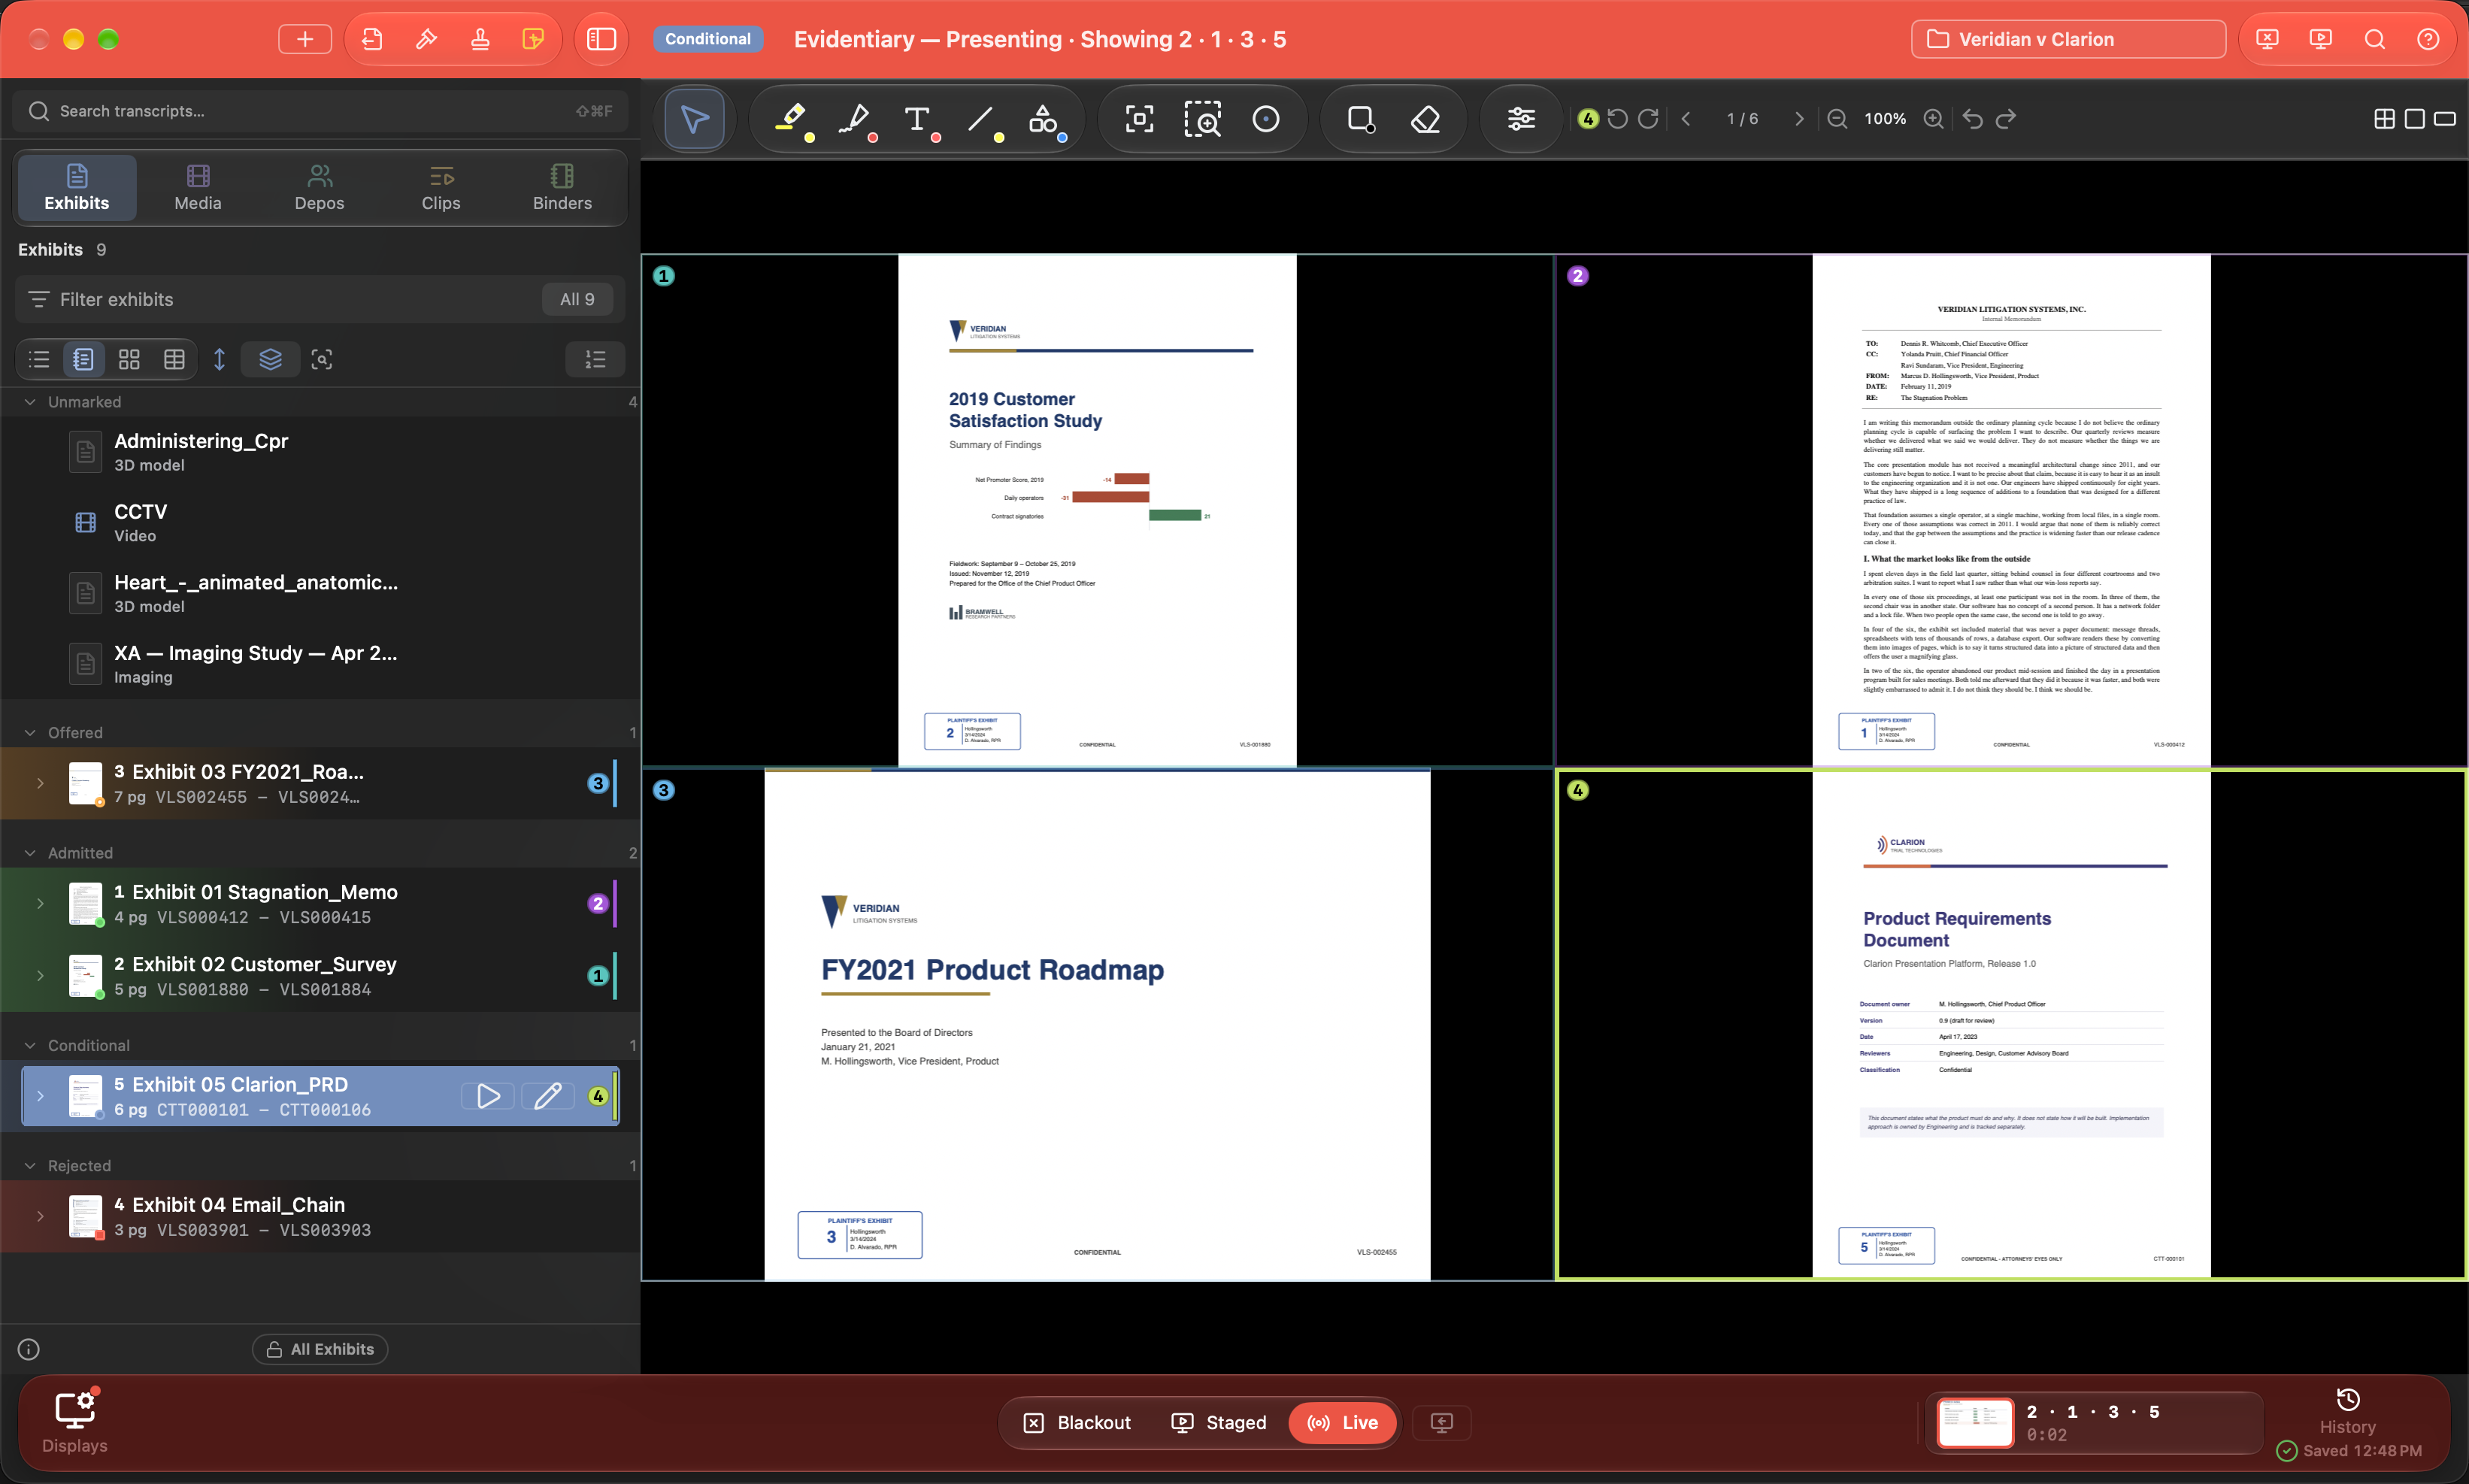Click the Search transcripts field

320,111
